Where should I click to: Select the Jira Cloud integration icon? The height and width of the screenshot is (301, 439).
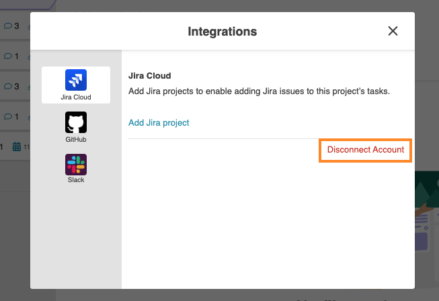tap(76, 80)
